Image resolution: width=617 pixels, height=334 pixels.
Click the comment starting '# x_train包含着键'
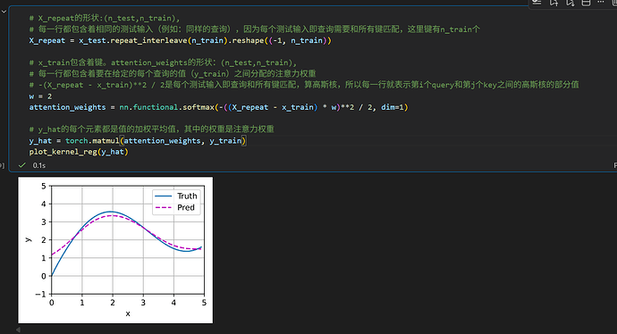pyautogui.click(x=163, y=63)
